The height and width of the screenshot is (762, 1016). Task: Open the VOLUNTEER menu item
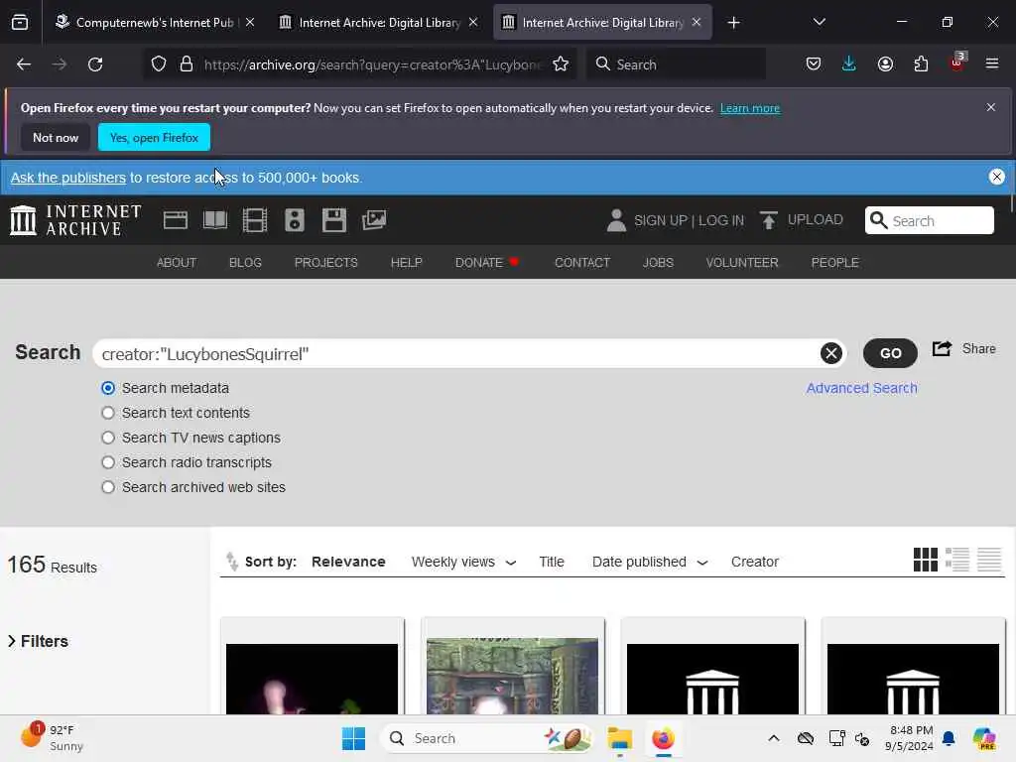[x=742, y=262]
